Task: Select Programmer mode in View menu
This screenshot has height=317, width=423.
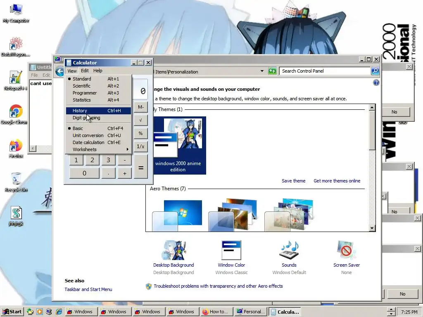Action: 98,93
